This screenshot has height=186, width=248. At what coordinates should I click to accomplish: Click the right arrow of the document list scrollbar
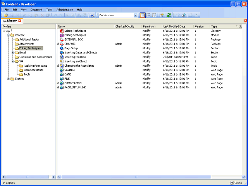[x=244, y=177]
